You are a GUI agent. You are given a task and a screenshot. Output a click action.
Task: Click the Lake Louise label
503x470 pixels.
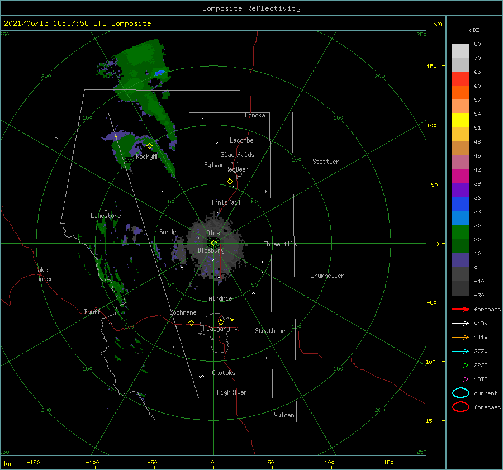(x=43, y=274)
